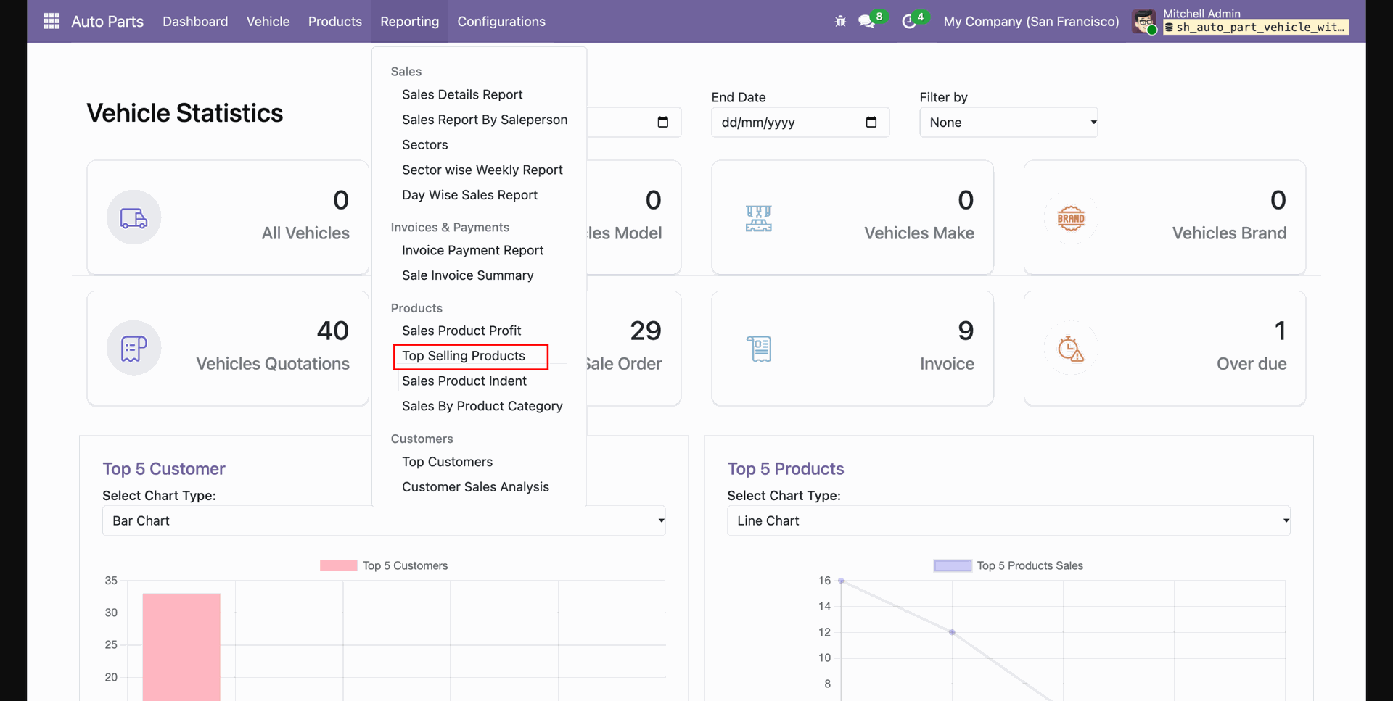Click Mitchell Admin avatar picture
The image size is (1393, 701).
point(1145,22)
